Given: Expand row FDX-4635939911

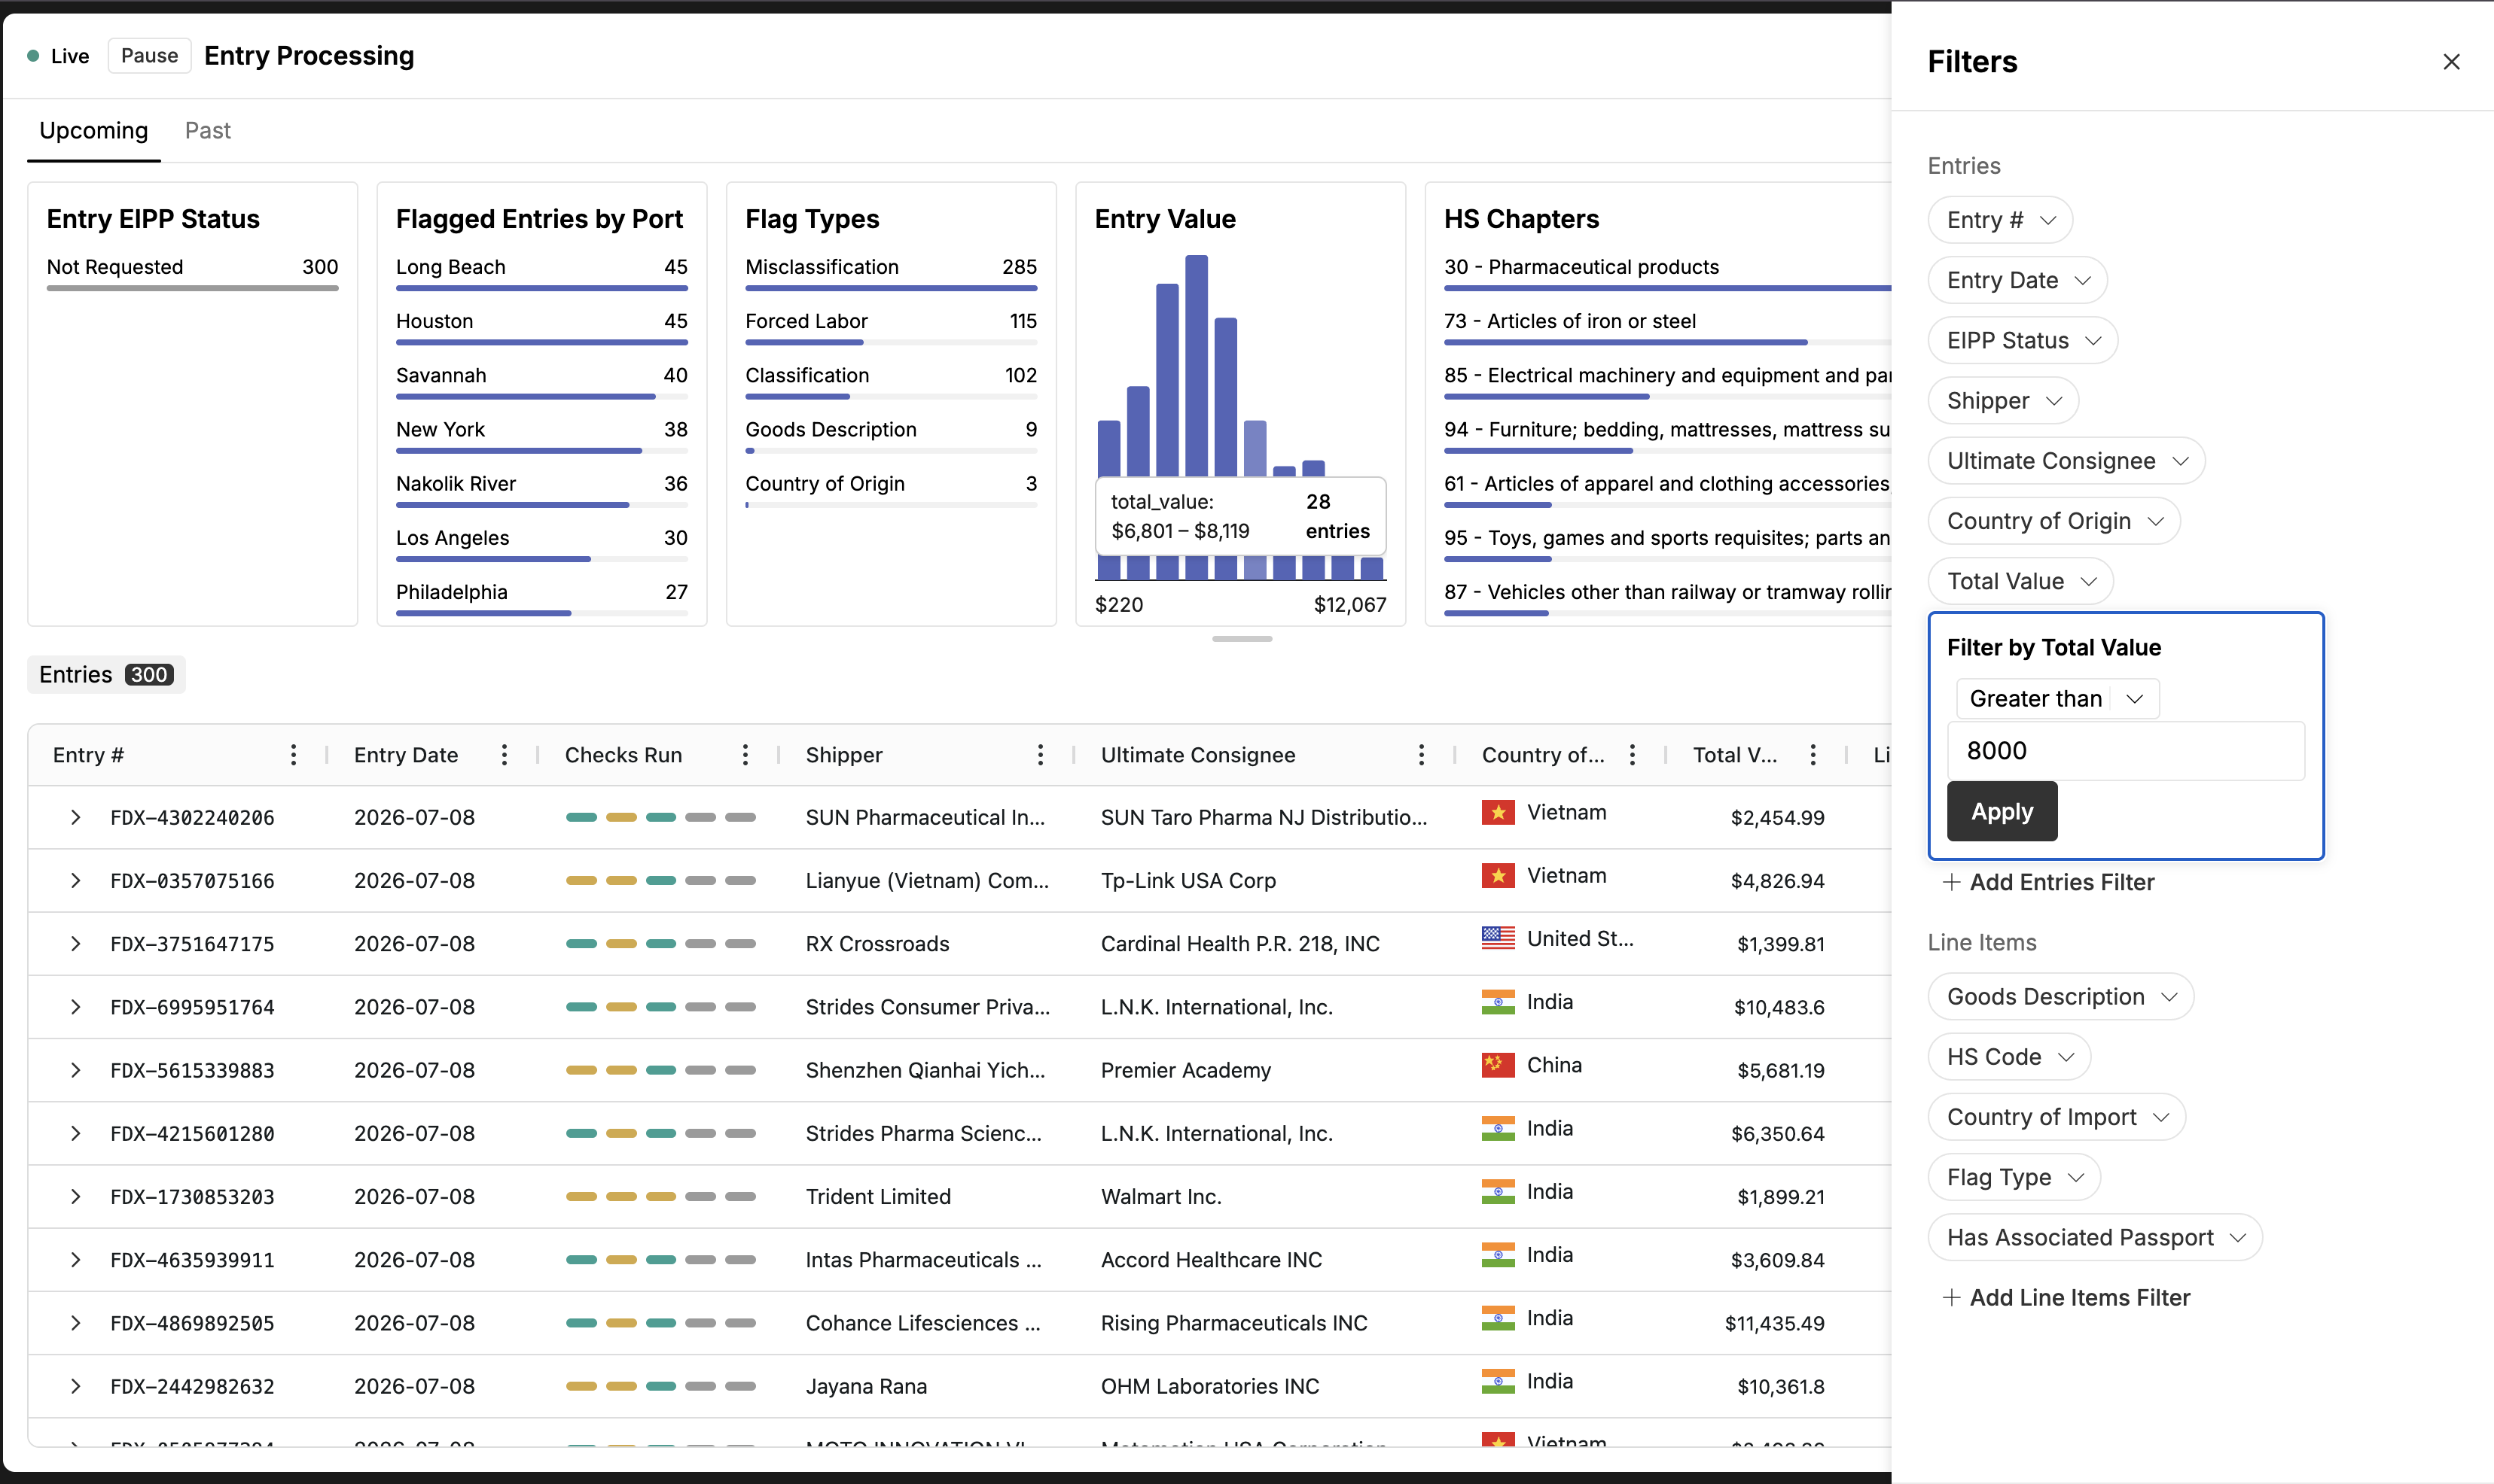Looking at the screenshot, I should pos(75,1260).
